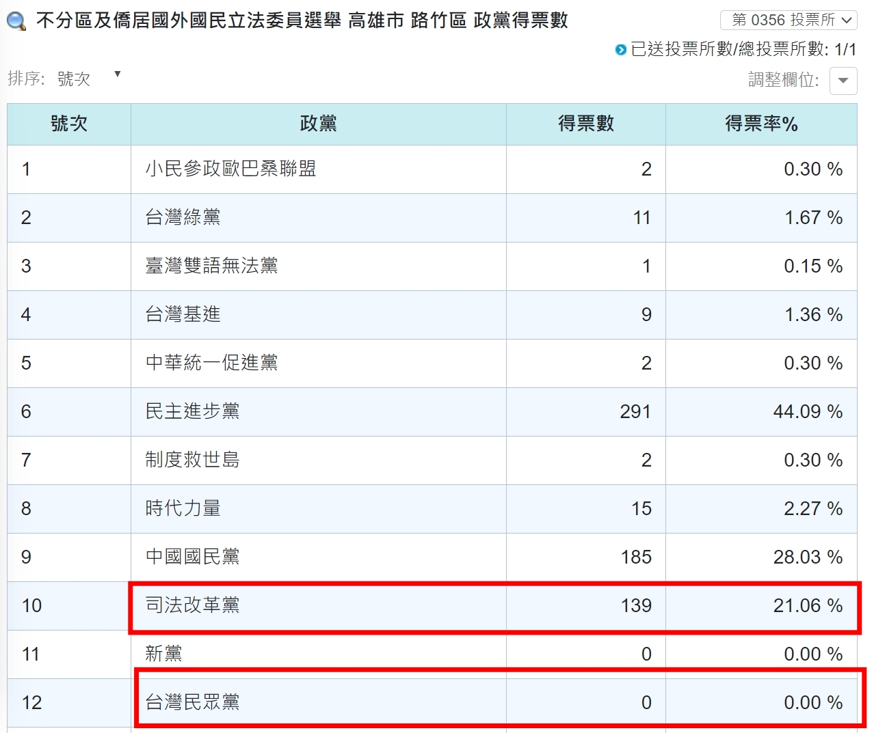Viewport: 874px width, 733px height.
Task: Click the row number 6 cell
Action: click(x=69, y=412)
